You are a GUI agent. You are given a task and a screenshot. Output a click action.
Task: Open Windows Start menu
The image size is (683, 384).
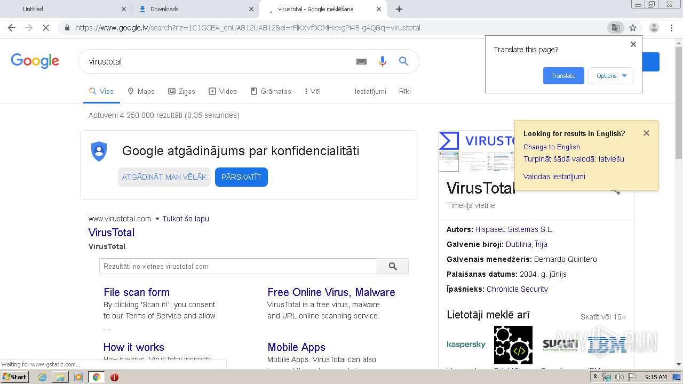click(14, 377)
